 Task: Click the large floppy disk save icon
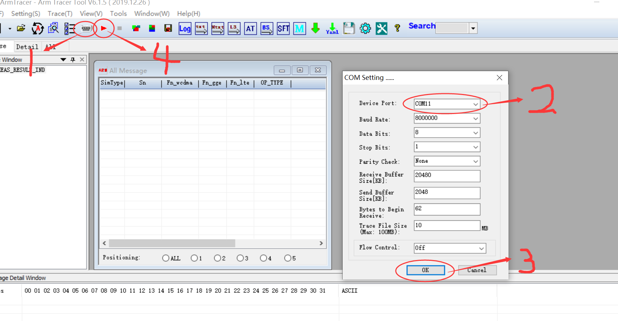(x=349, y=28)
